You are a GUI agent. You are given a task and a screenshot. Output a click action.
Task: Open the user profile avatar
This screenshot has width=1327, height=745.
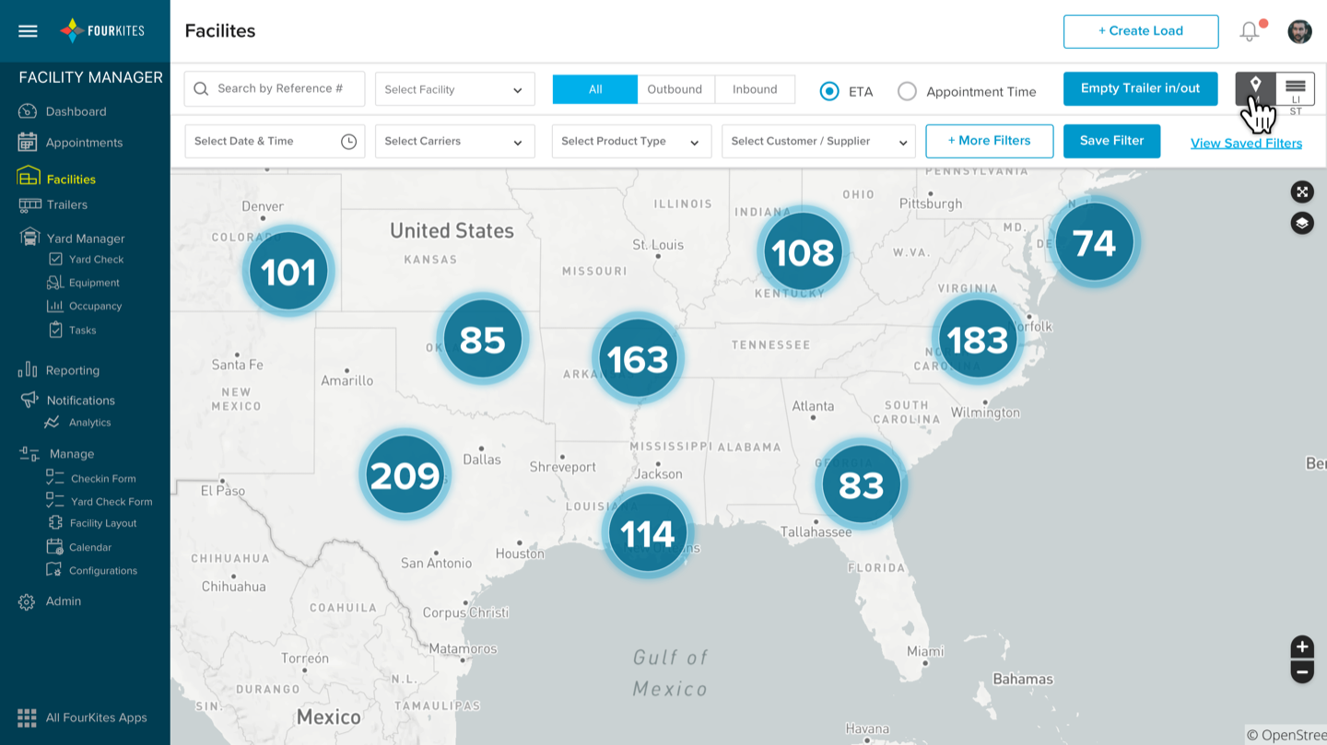(1299, 31)
